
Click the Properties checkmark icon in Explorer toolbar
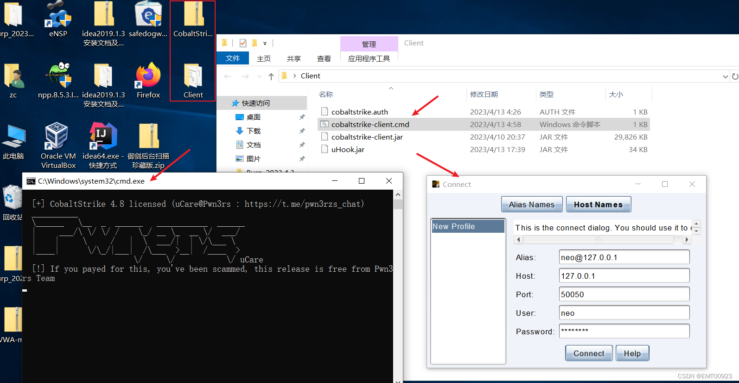point(243,43)
